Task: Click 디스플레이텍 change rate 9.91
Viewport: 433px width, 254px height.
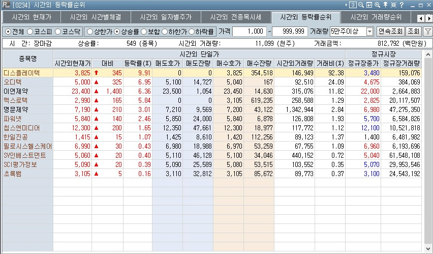Action: coord(144,73)
